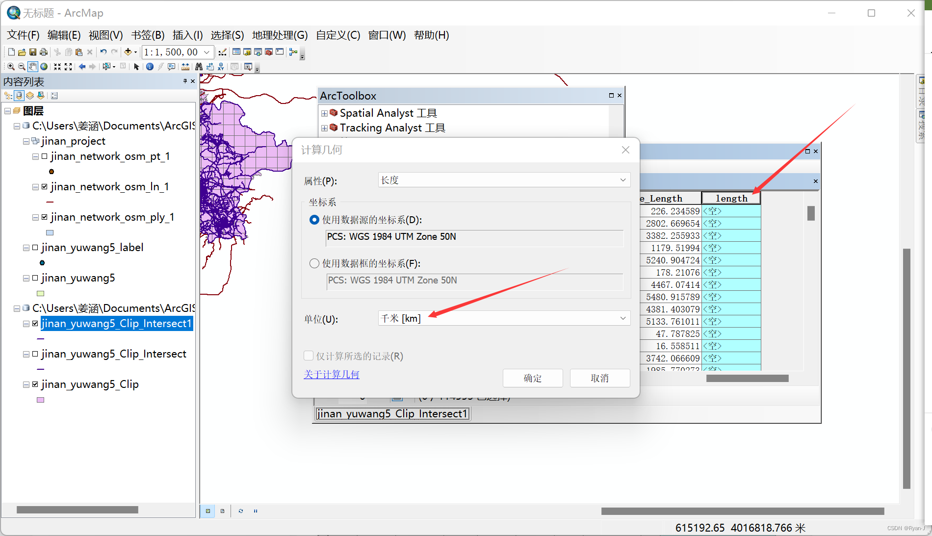Open the 地理处理(G) menu

[x=280, y=35]
